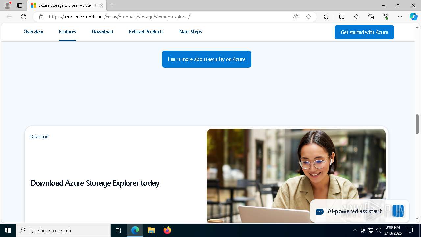The width and height of the screenshot is (421, 237).
Task: View site information lock icon
Action: 41,17
